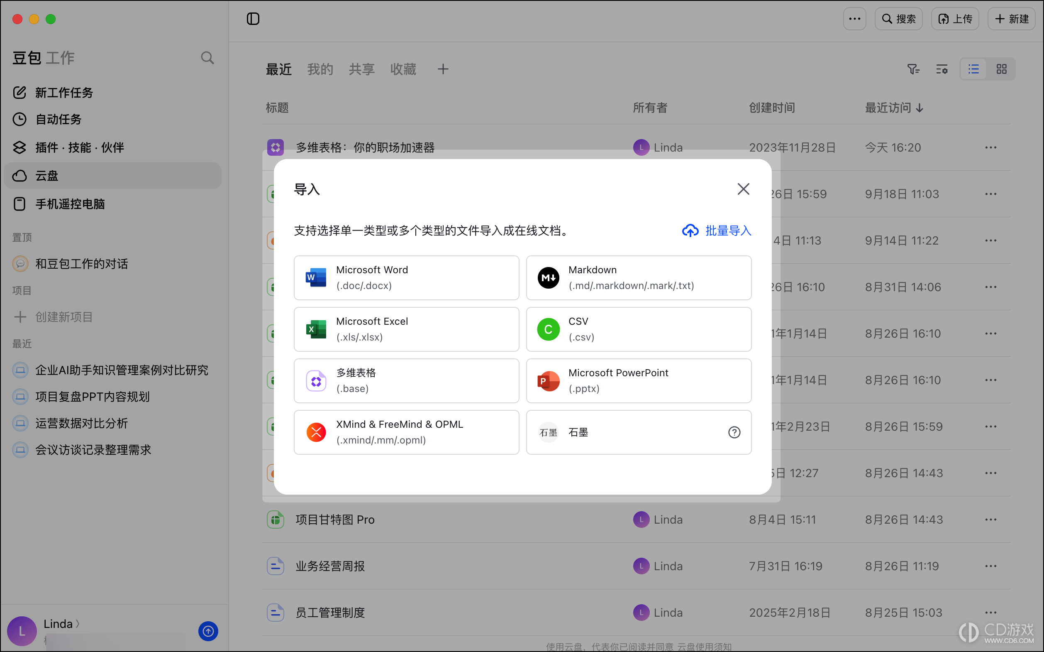Viewport: 1044px width, 652px height.
Task: Open 运营数据对比分析 recent item
Action: (x=113, y=423)
